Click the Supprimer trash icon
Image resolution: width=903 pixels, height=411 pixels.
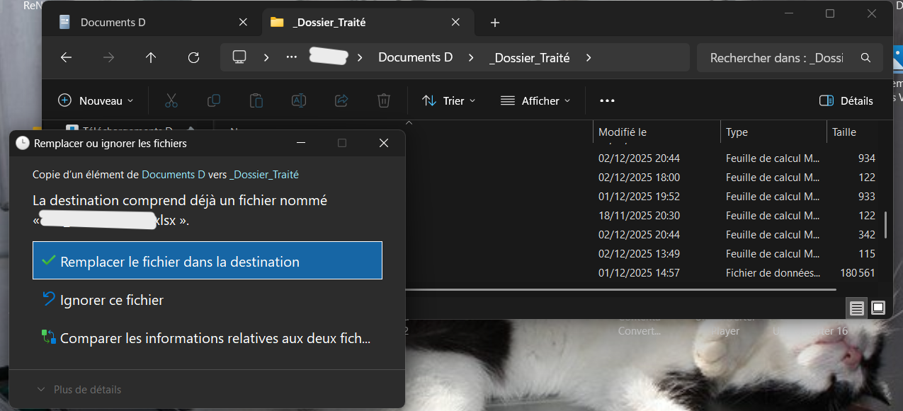click(x=383, y=100)
